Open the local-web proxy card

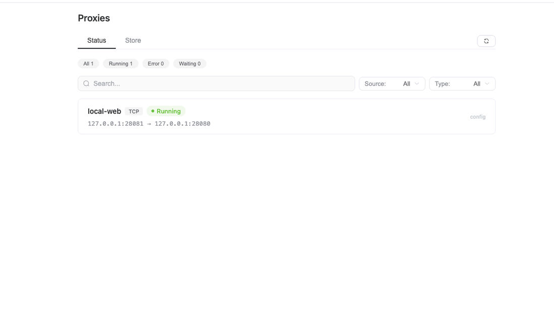pos(287,116)
